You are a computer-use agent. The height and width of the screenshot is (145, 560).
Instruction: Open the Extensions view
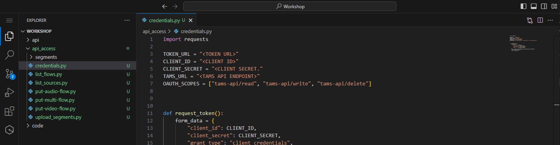click(9, 111)
